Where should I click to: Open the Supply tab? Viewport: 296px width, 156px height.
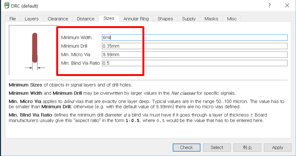(189, 18)
